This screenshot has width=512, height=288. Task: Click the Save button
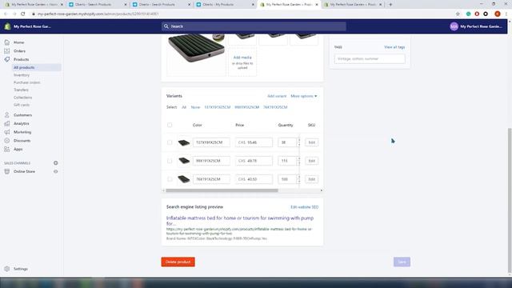pos(402,262)
